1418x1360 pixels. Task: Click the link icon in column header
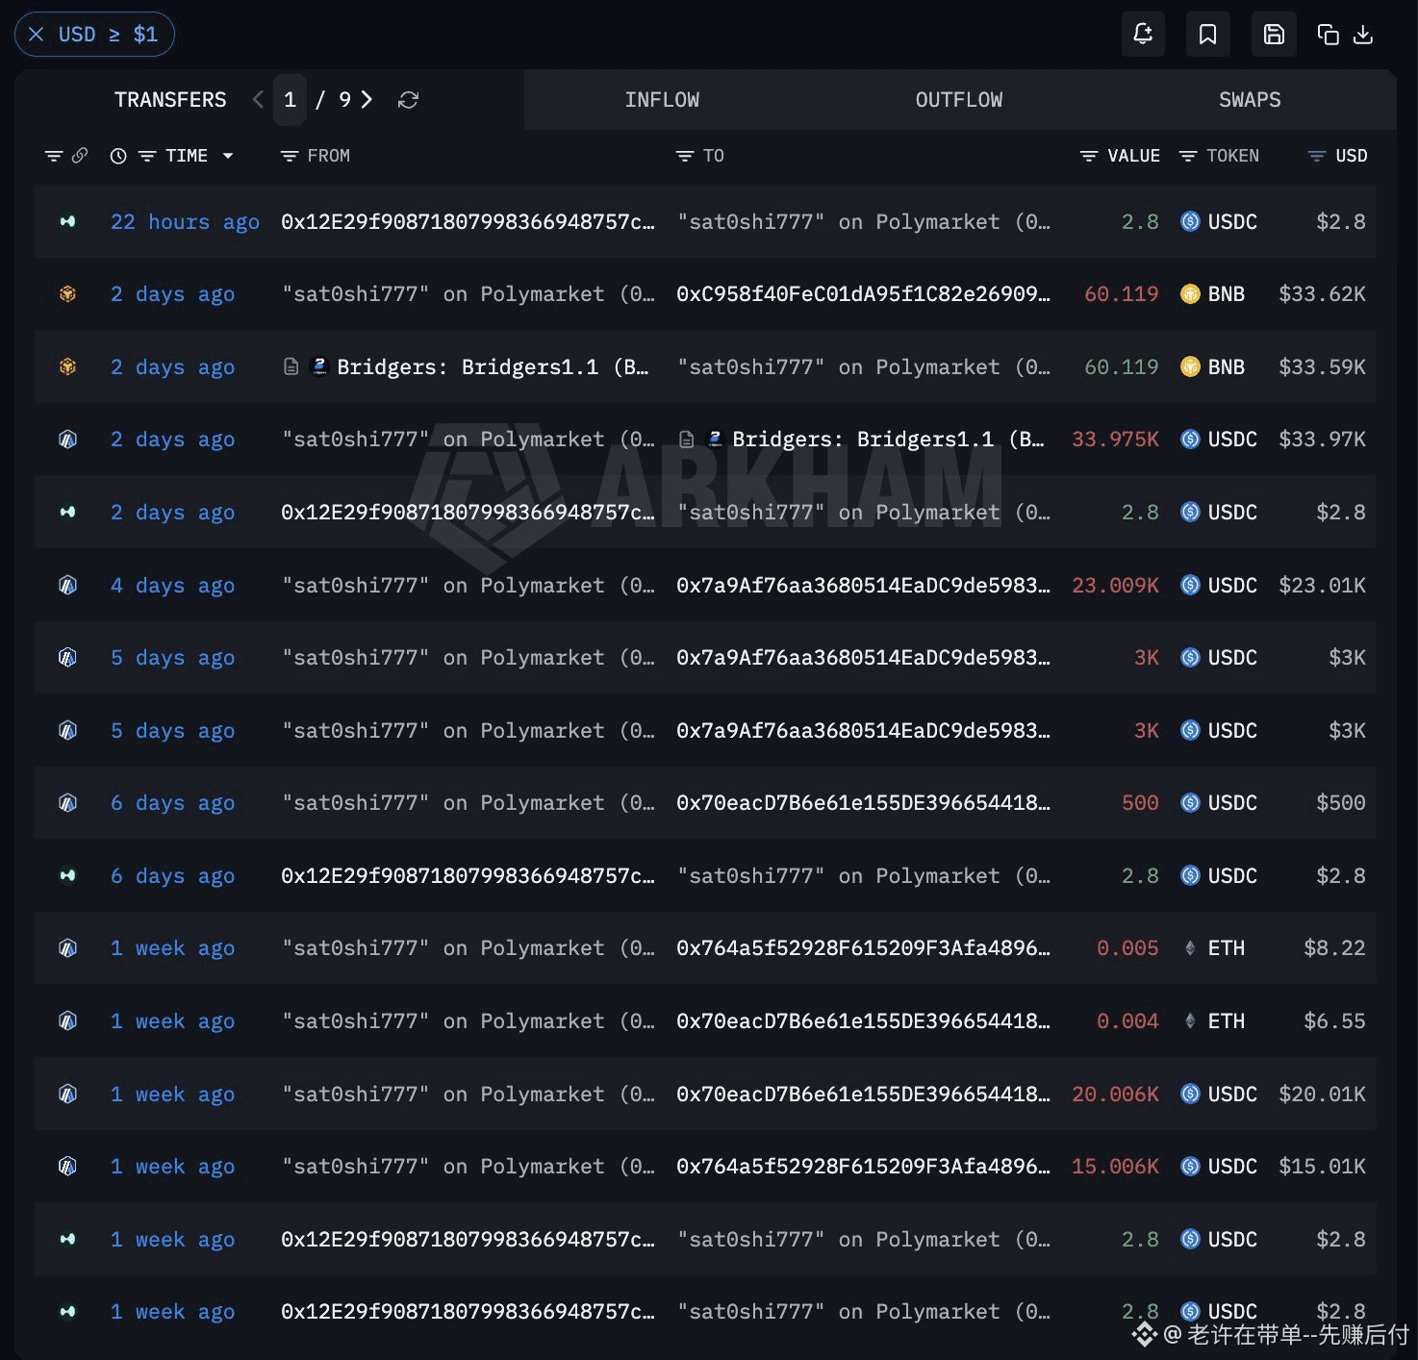pos(80,156)
